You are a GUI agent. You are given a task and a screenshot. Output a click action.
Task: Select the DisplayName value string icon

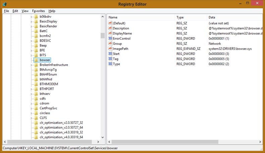110,33
